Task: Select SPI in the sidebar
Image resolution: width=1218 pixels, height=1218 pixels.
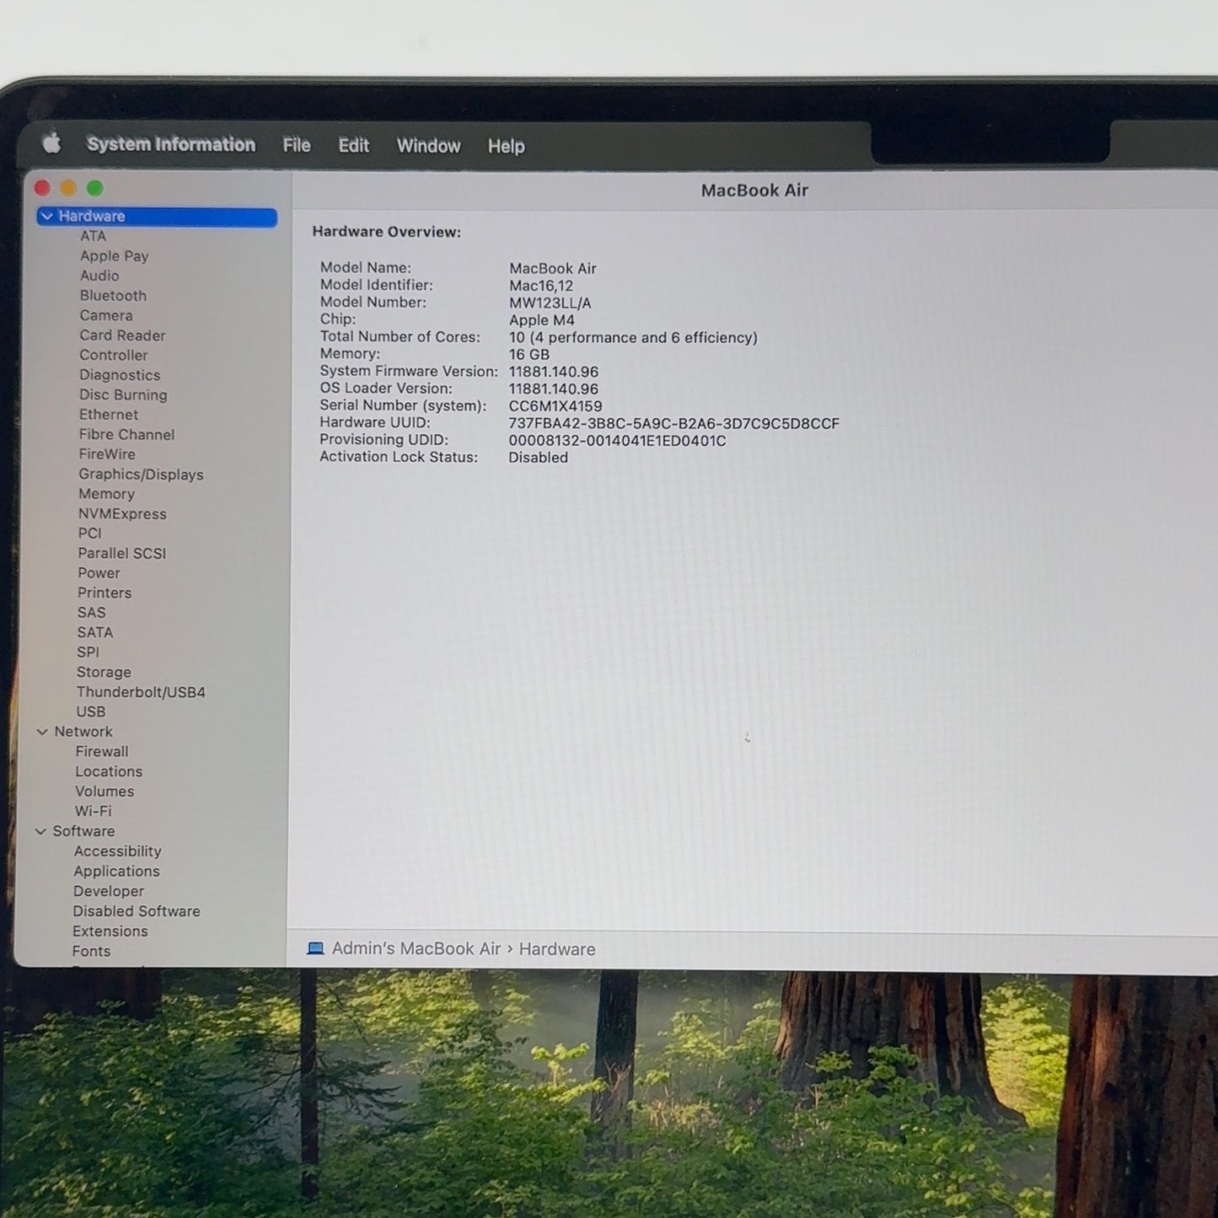Action: click(x=88, y=652)
